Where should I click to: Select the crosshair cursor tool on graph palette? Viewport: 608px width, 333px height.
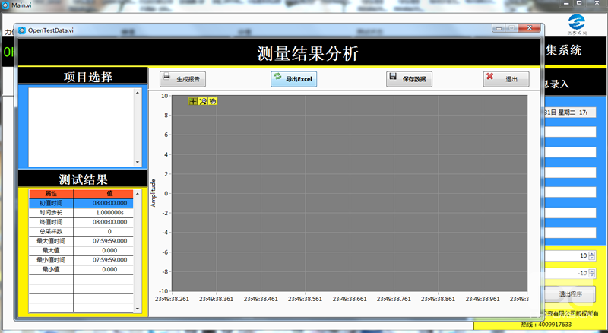[x=192, y=101]
